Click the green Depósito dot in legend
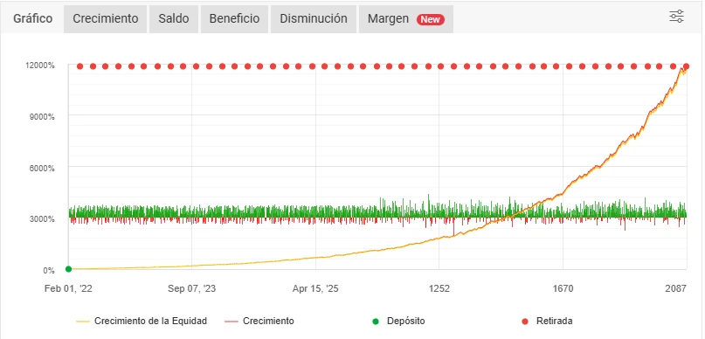 (376, 322)
